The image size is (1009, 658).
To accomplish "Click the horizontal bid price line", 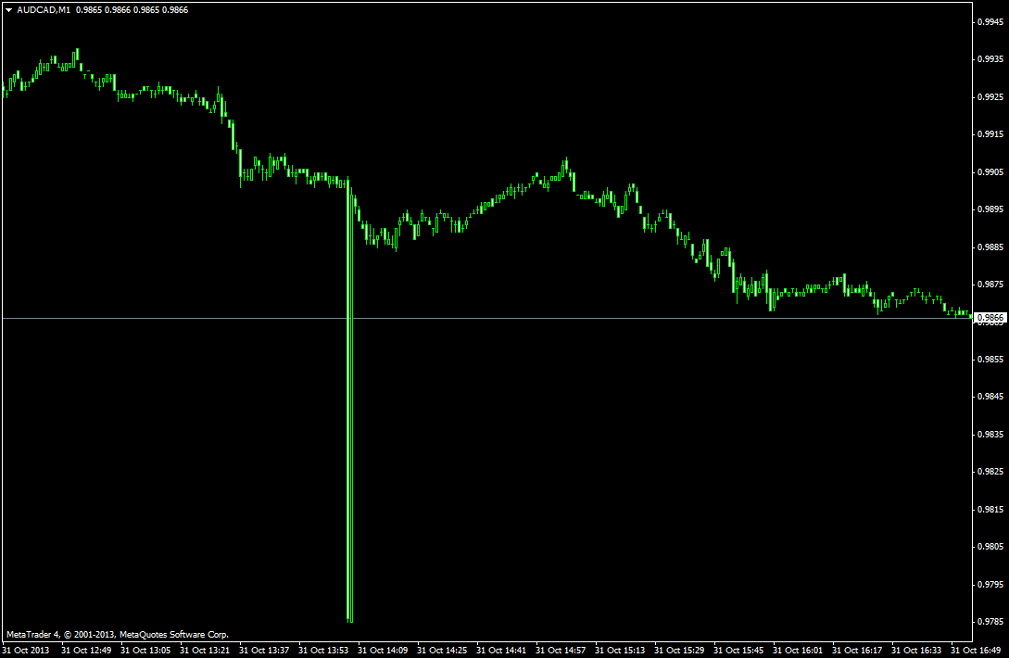I will point(486,318).
